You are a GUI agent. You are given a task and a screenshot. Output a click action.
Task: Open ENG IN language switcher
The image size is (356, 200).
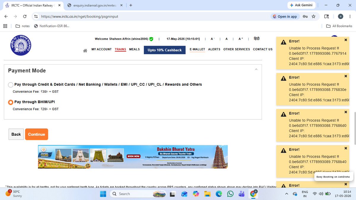pos(305,194)
